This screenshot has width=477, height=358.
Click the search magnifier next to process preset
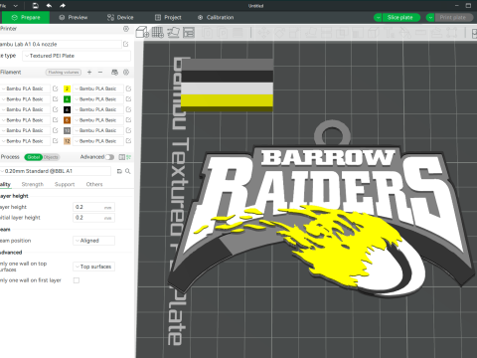tap(128, 171)
